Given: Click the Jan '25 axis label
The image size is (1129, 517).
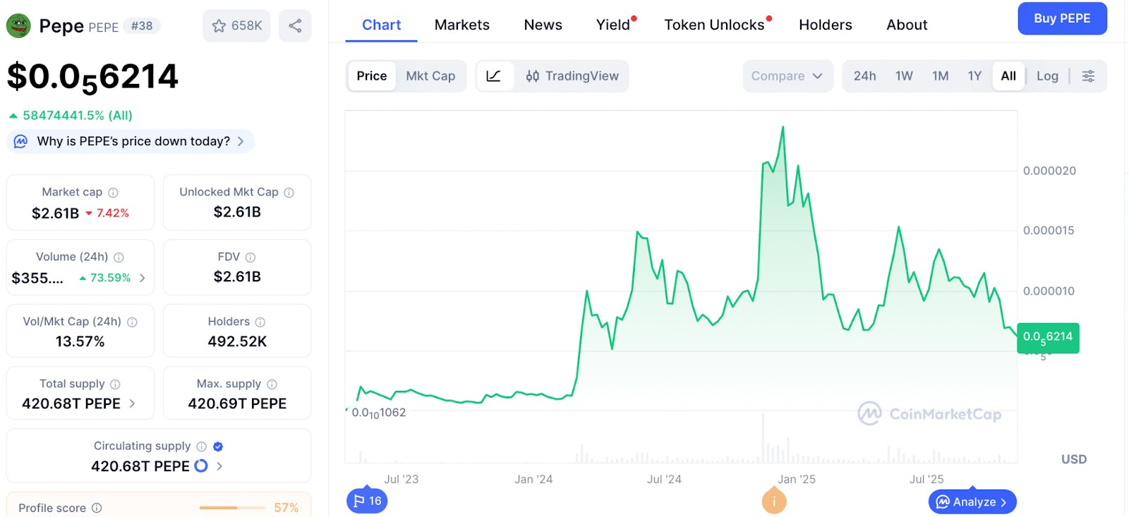Looking at the screenshot, I should point(797,480).
